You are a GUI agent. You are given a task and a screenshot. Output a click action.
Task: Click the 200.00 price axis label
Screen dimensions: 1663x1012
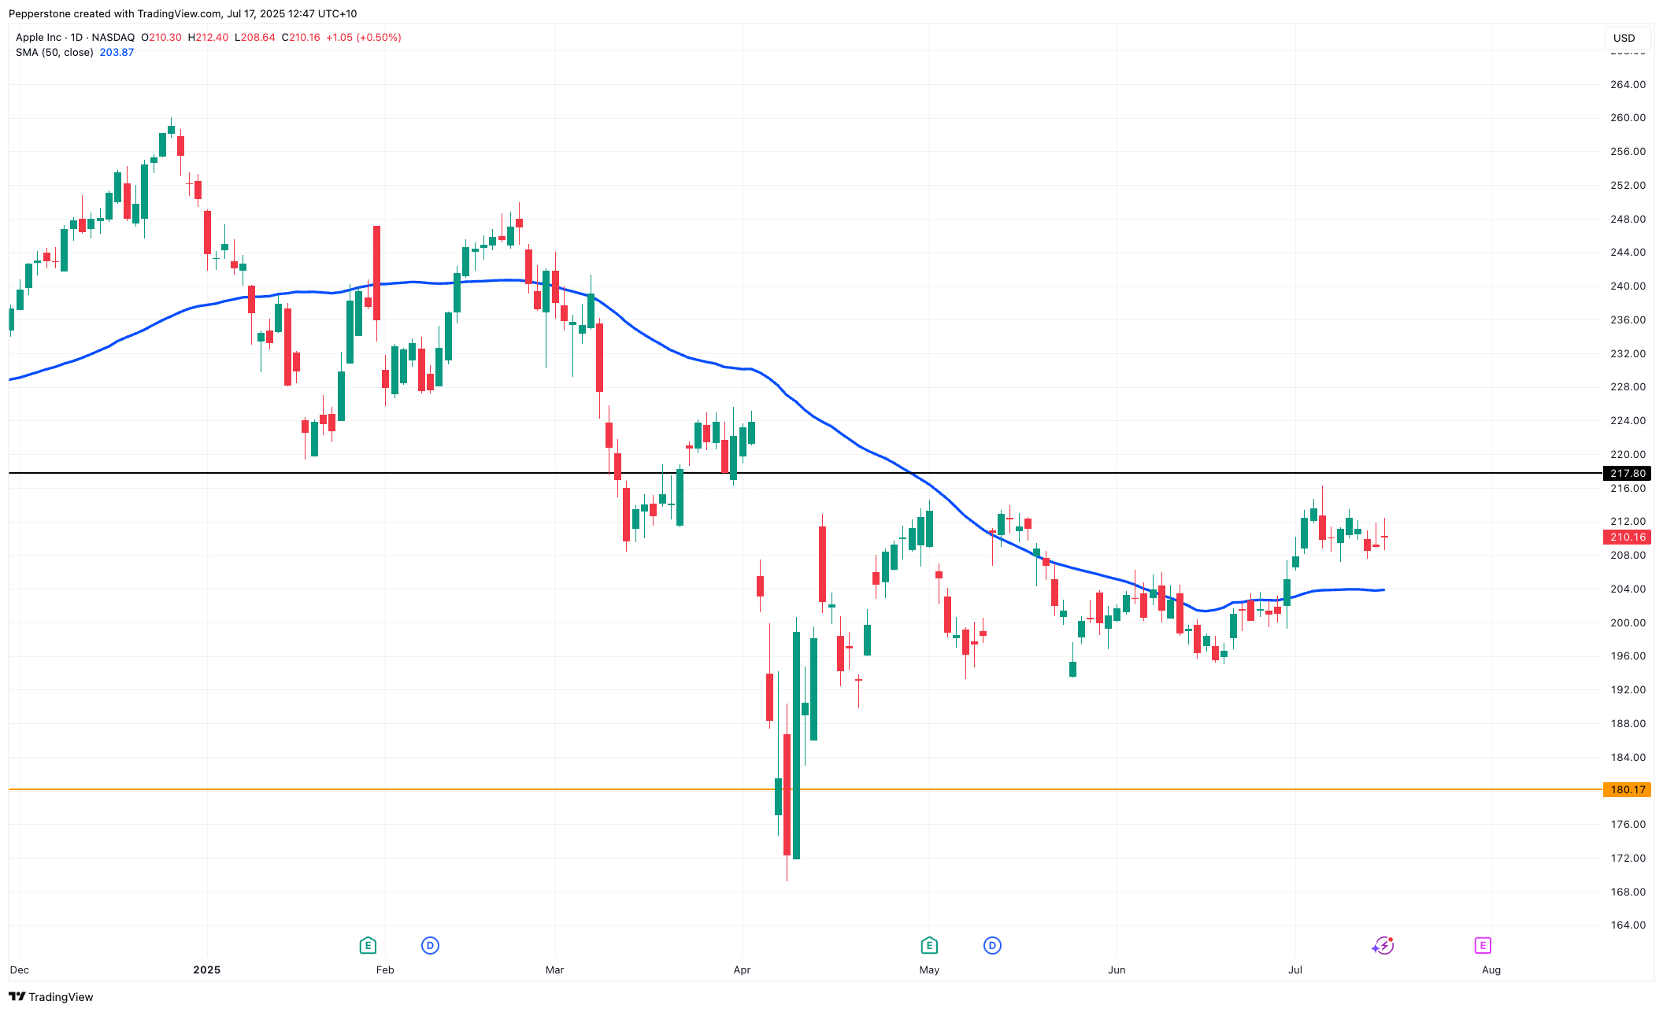point(1628,622)
